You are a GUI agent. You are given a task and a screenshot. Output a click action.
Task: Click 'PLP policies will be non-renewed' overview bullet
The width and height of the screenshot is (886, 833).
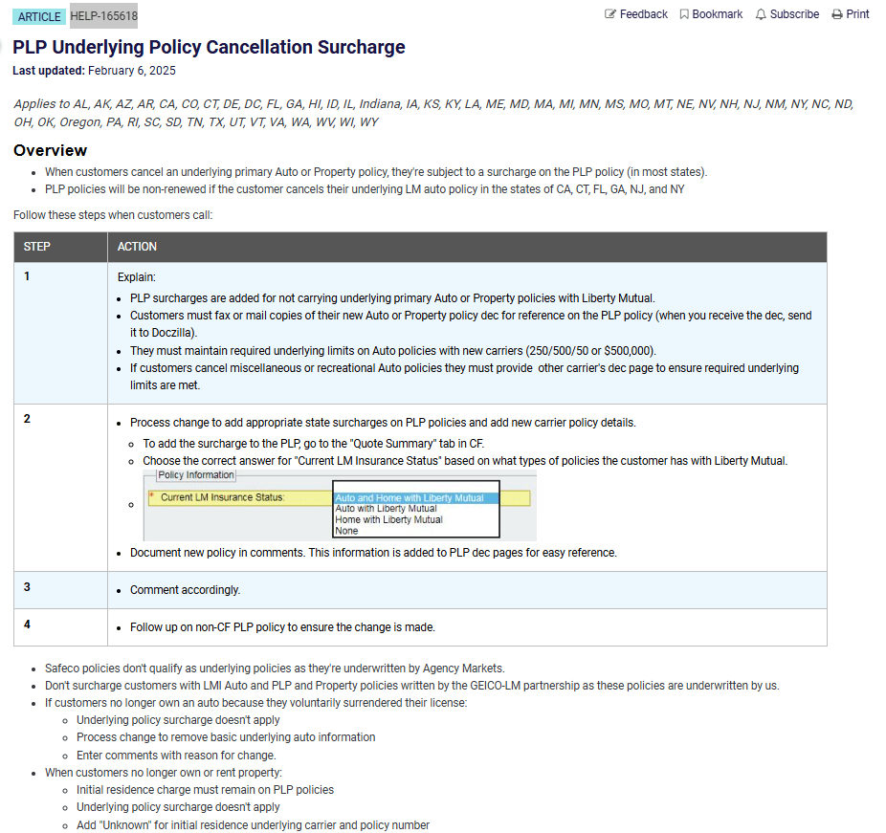365,189
